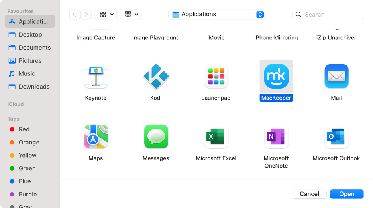Select the Microsoft Outlook icon
The image size is (373, 208).
coord(337,137)
